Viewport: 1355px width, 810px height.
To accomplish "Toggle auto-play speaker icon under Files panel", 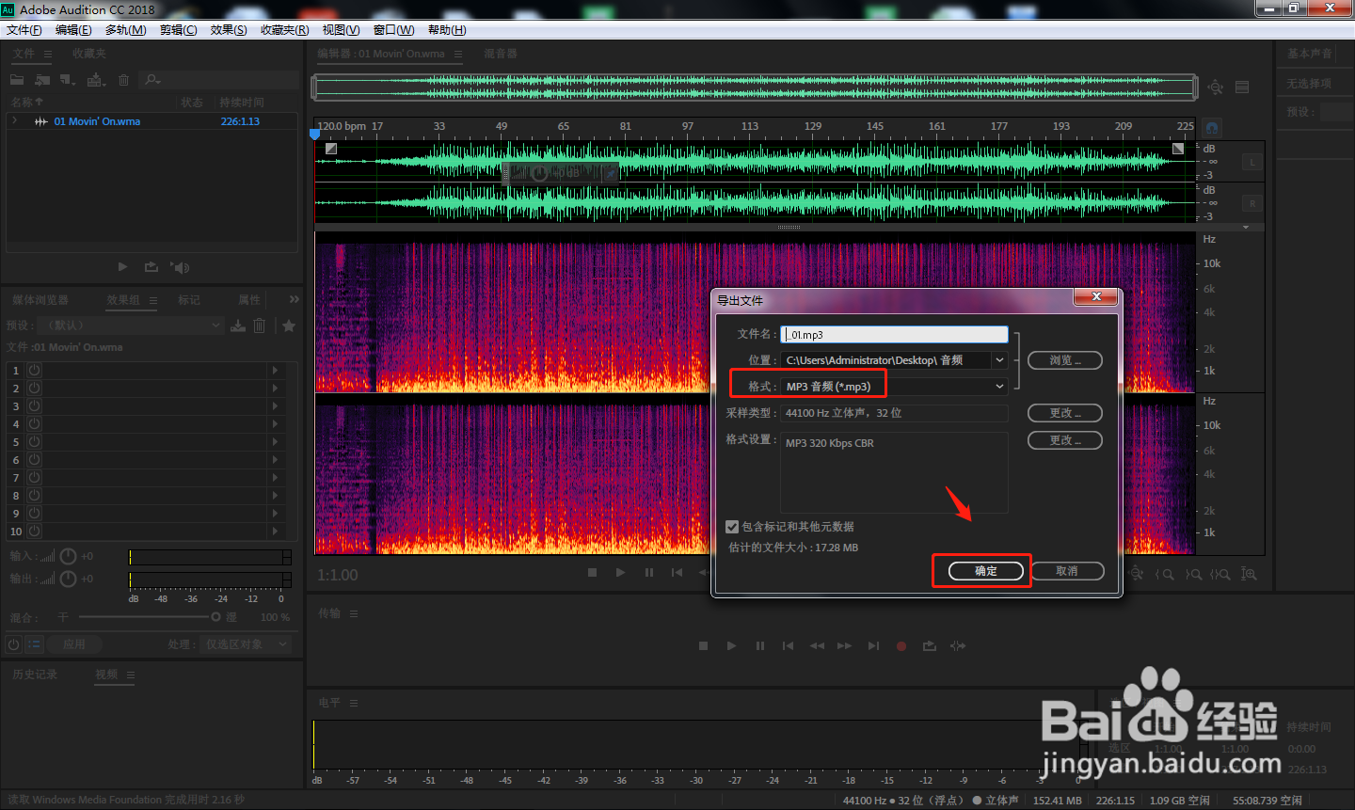I will pos(180,267).
